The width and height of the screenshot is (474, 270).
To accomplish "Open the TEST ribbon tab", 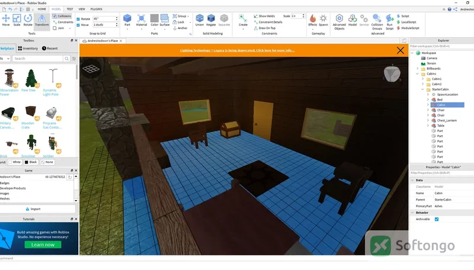I will point(69,9).
